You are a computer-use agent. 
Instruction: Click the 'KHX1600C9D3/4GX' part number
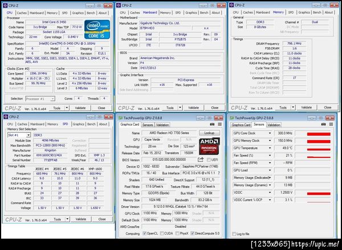(50, 155)
